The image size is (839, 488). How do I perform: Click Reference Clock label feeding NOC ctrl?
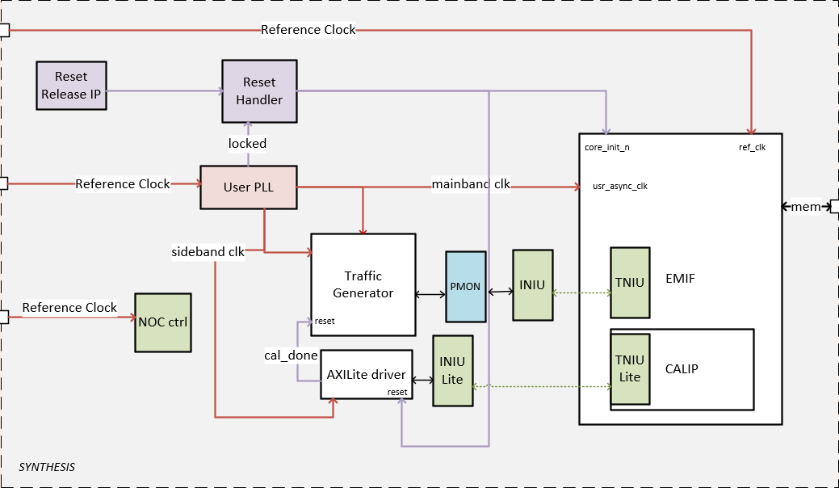coord(69,308)
